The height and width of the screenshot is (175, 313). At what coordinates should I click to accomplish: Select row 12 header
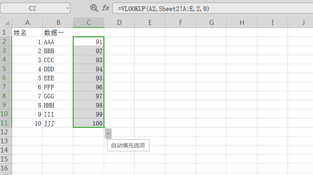[6, 132]
